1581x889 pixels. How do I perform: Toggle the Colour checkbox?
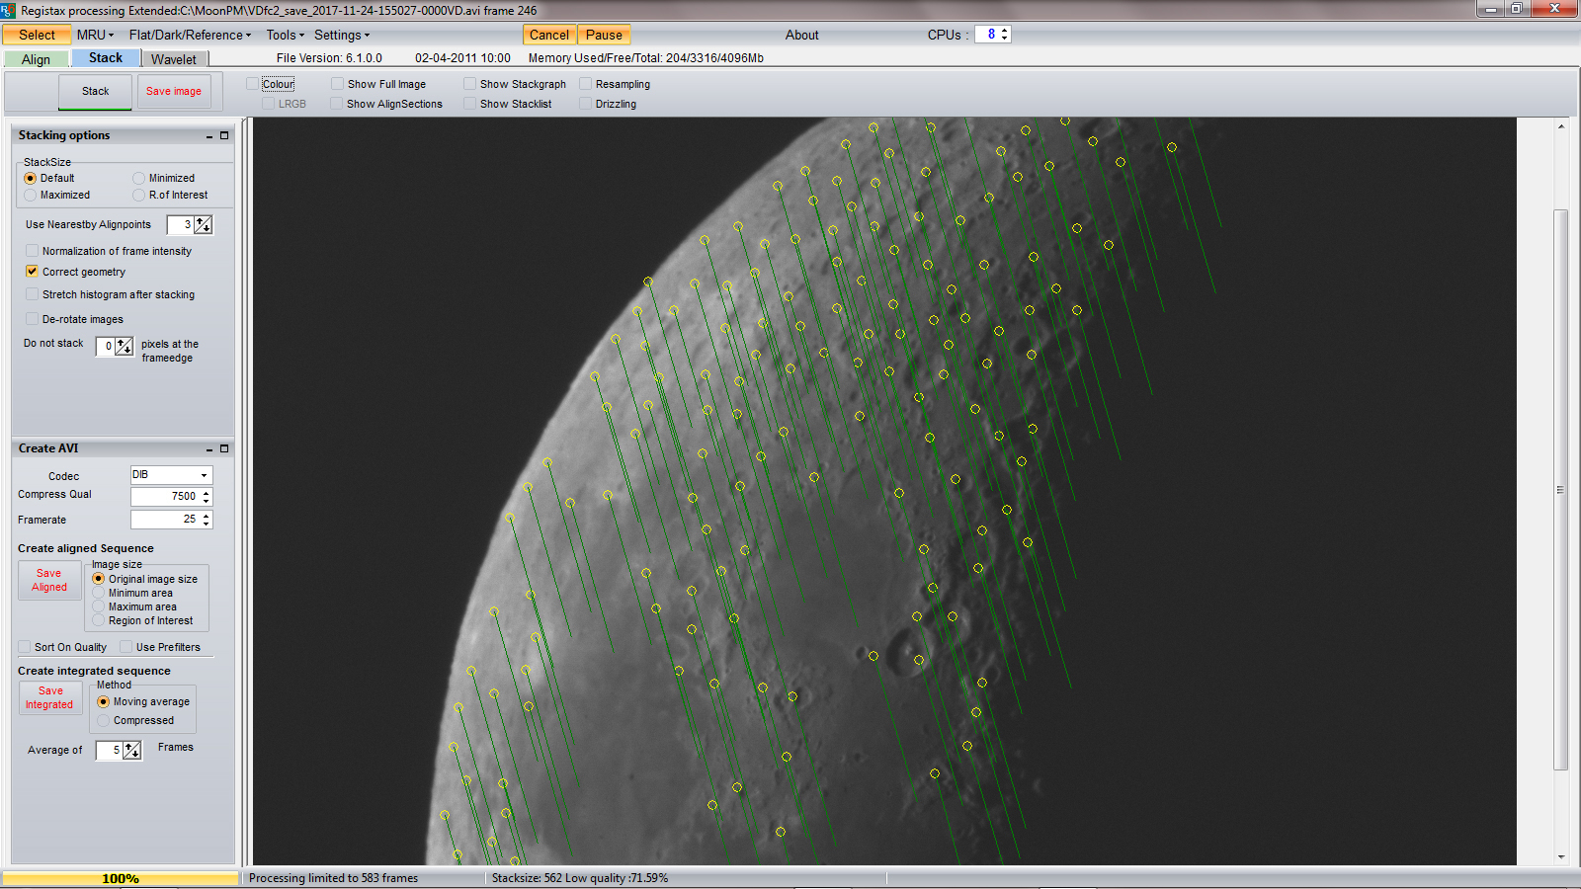pyautogui.click(x=252, y=84)
